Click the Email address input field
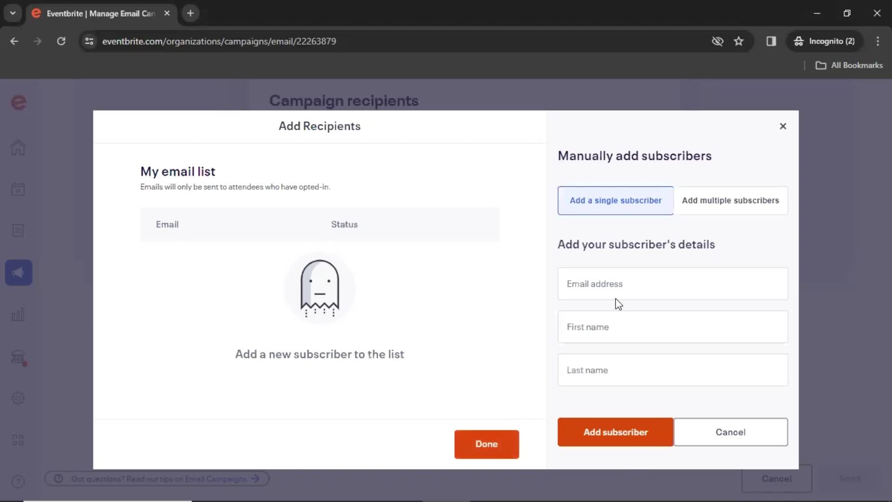This screenshot has width=892, height=502. click(x=673, y=284)
